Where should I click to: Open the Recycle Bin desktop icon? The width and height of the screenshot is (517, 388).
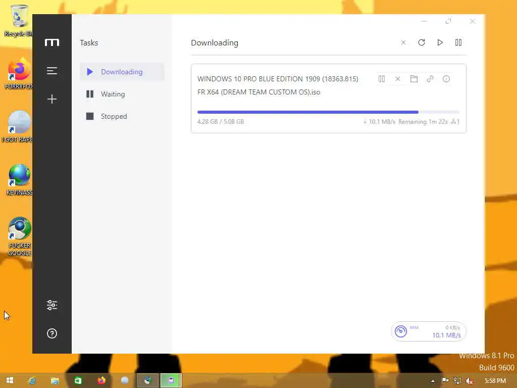pos(19,20)
